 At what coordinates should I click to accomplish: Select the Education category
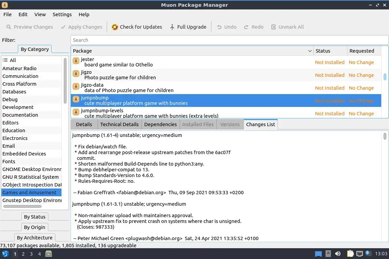pyautogui.click(x=31, y=131)
